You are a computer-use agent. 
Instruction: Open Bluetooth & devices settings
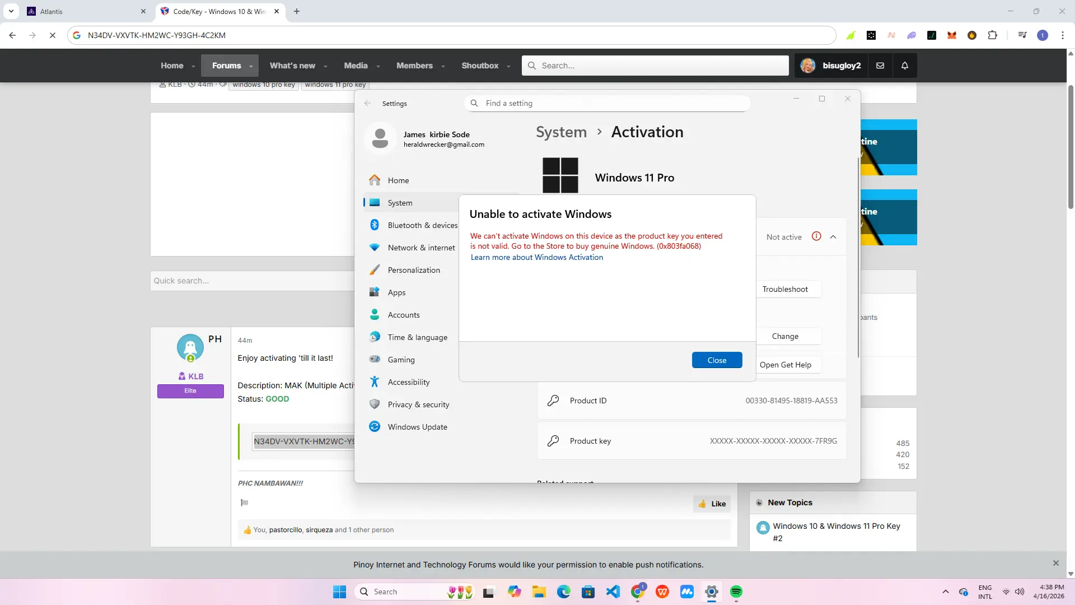414,225
